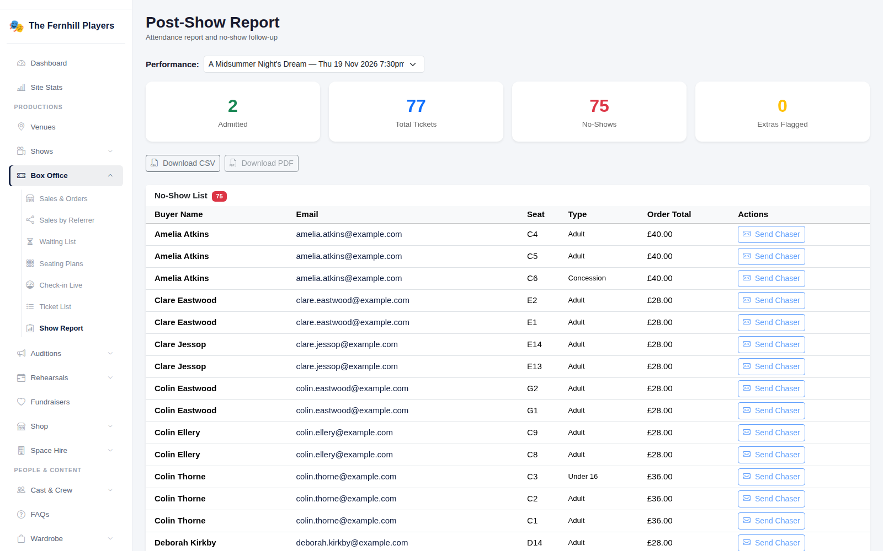Click the Site Stats bar chart icon
The image size is (883, 551).
pos(21,88)
